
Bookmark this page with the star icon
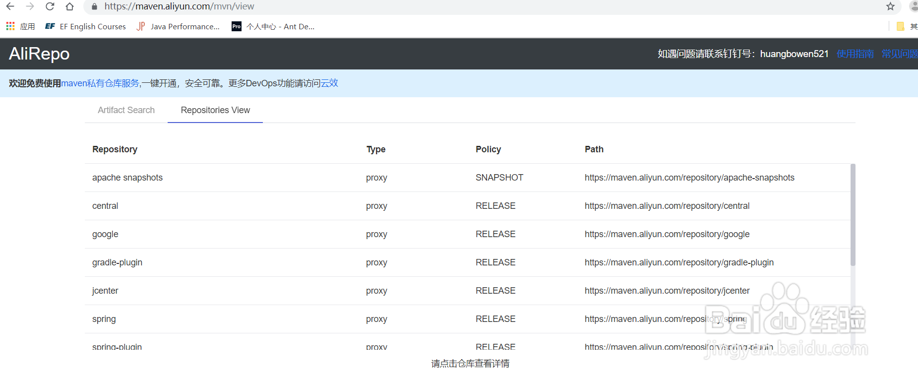coord(890,6)
